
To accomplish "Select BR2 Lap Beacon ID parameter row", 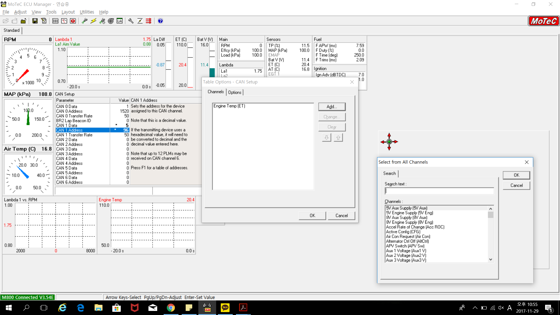I will pyautogui.click(x=92, y=121).
